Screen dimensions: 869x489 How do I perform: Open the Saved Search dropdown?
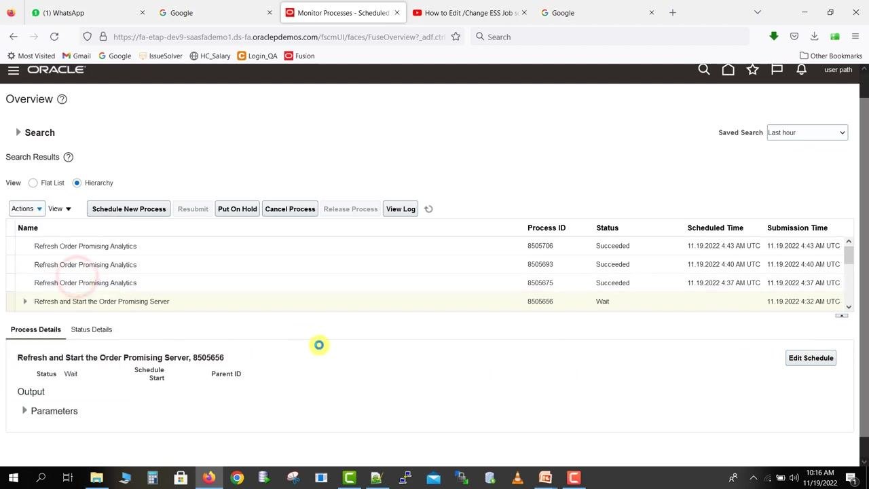tap(807, 132)
